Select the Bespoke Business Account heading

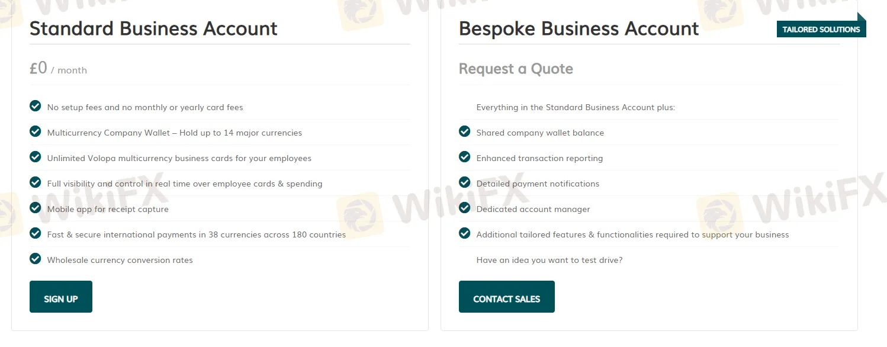(x=579, y=28)
